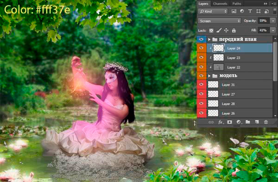This screenshot has height=182, width=278.
Task: Click the 'Layer 27' name text
Action: tap(228, 94)
